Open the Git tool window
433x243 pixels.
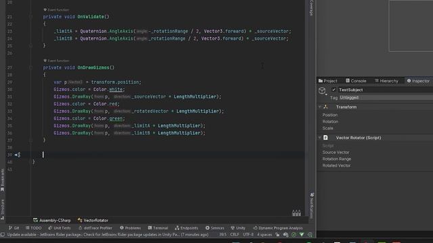tap(14, 228)
